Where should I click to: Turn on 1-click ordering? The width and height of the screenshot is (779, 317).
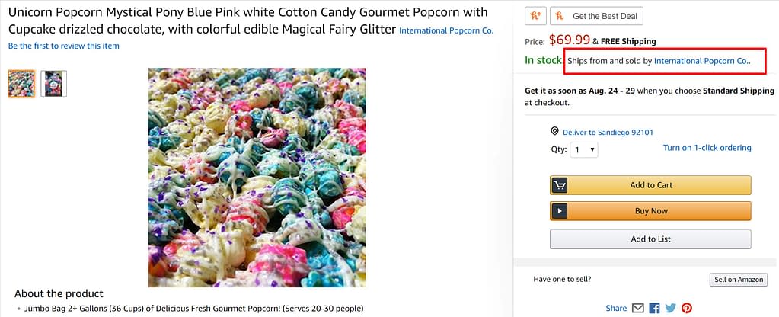click(x=707, y=148)
